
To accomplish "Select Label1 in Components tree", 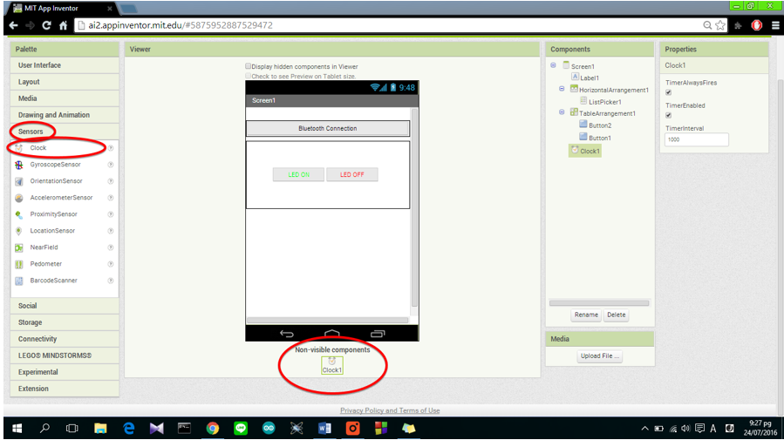I will click(585, 78).
